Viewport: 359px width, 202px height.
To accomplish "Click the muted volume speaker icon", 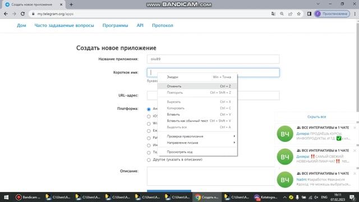I will 316,197.
